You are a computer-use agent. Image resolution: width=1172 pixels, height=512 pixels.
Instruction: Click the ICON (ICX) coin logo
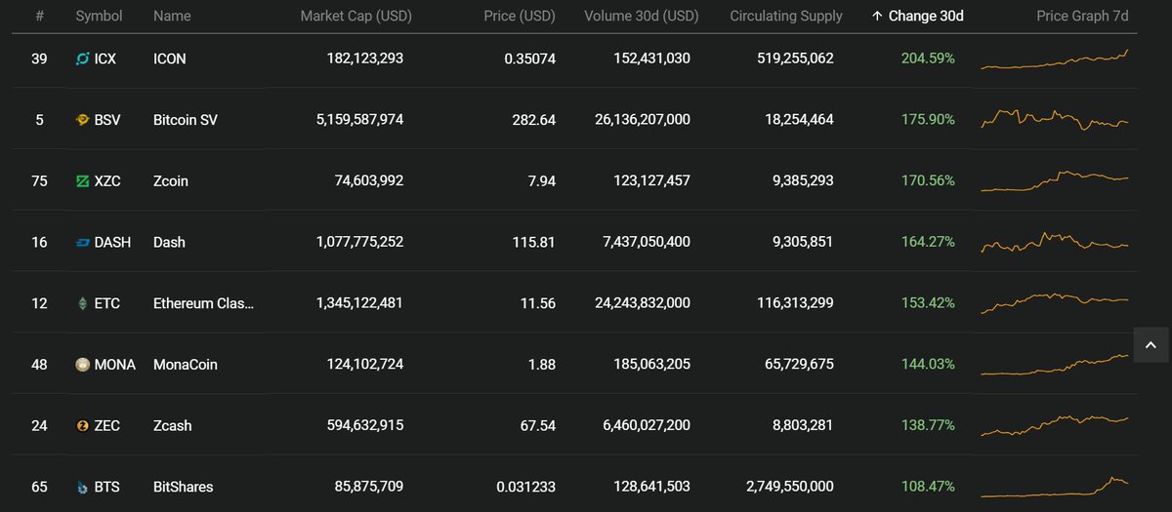click(x=83, y=59)
